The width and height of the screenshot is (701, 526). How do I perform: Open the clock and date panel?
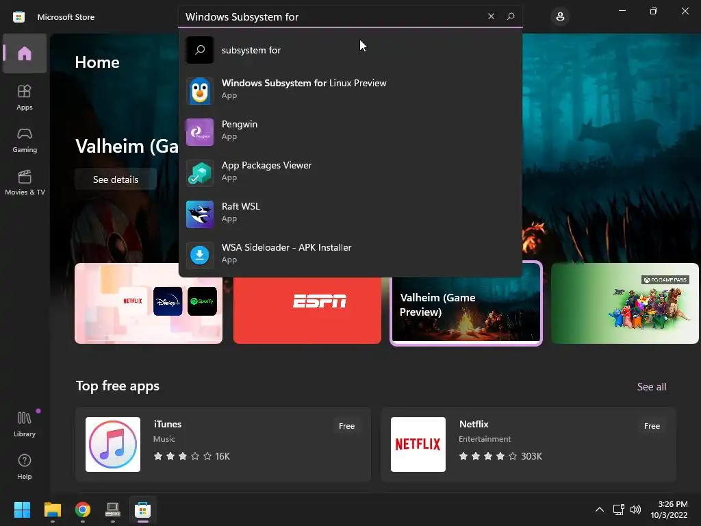tap(670, 510)
